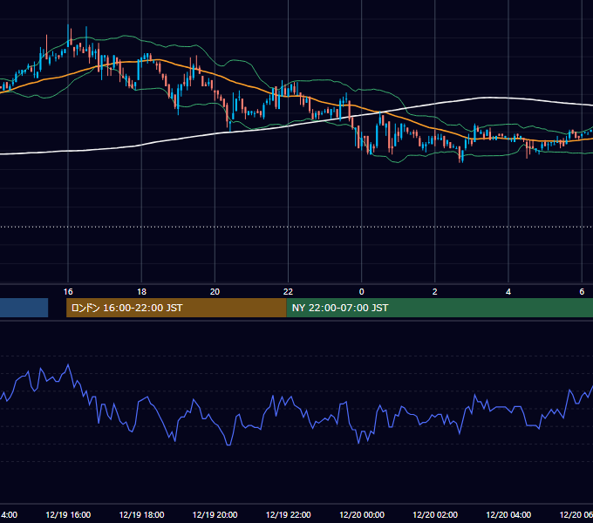Click hour label 6 on price chart axis
Image resolution: width=593 pixels, height=523 pixels.
582,292
